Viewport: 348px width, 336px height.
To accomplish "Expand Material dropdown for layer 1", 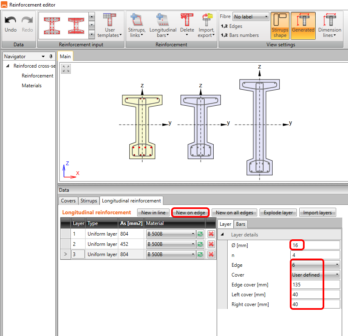I will pyautogui.click(x=193, y=234).
